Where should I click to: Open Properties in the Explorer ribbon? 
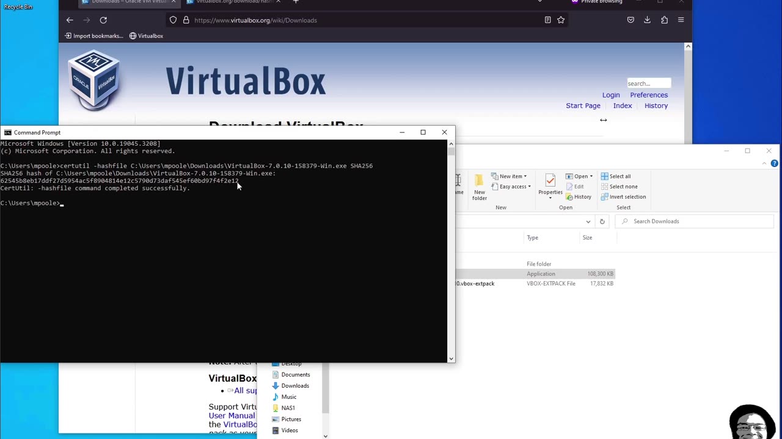(550, 187)
